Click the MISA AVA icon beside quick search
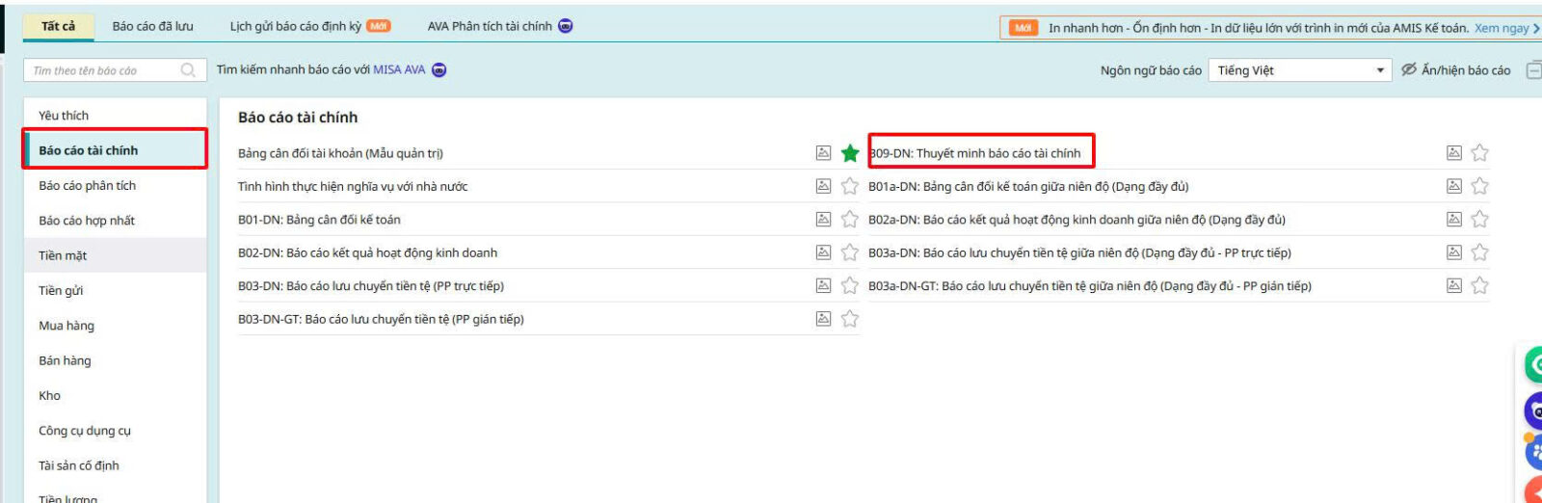The height and width of the screenshot is (503, 1542). point(439,70)
